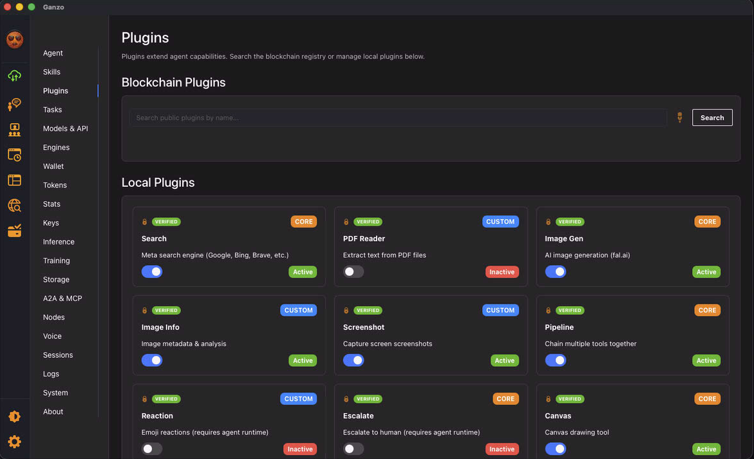Turn off the Image Gen toggle
Image resolution: width=754 pixels, height=459 pixels.
pos(556,271)
